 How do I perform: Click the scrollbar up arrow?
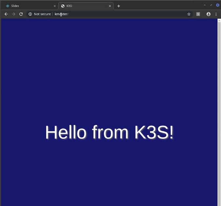click(219, 21)
